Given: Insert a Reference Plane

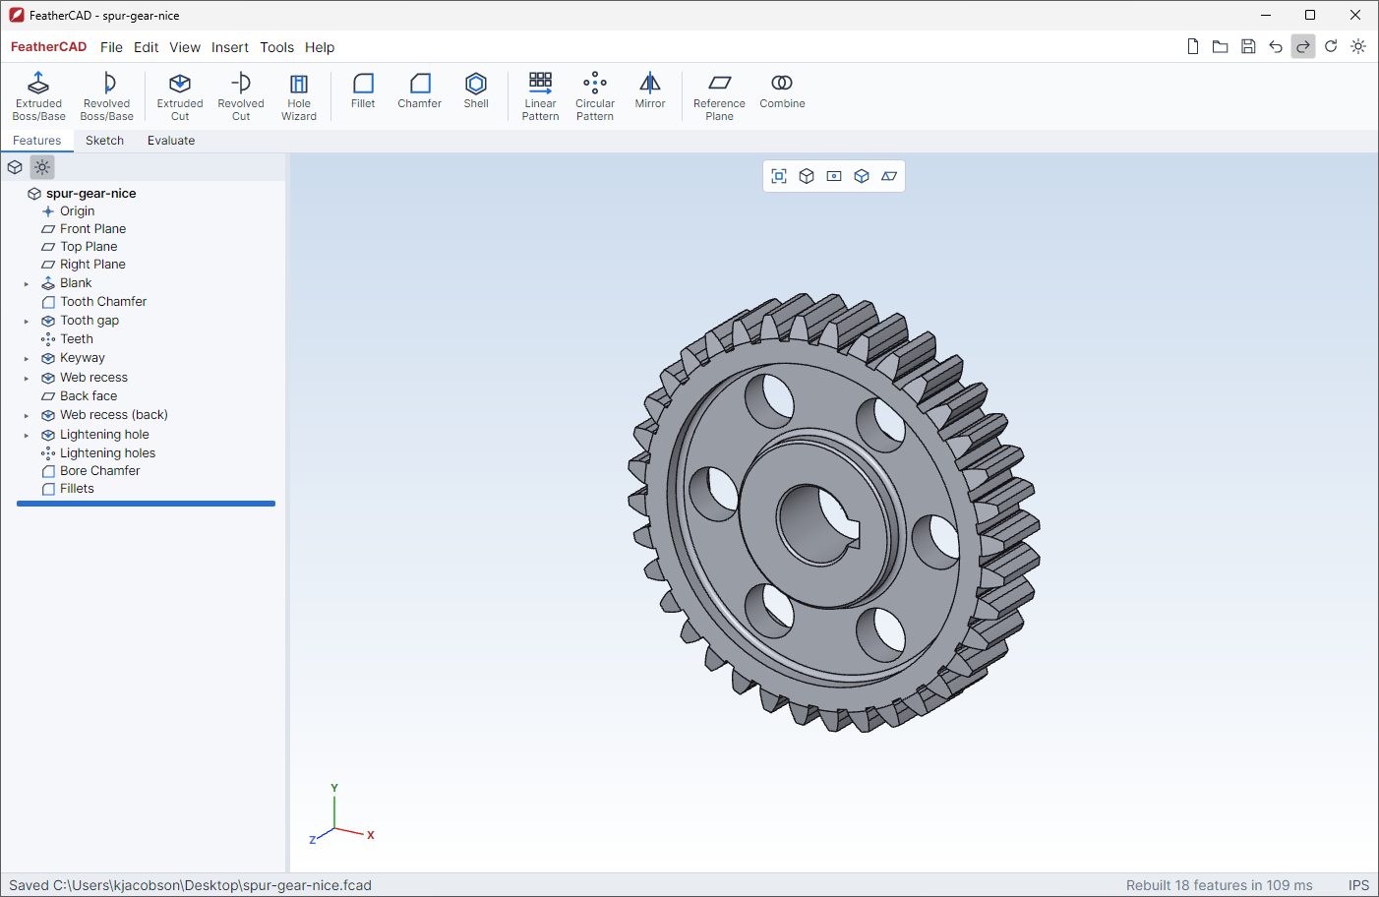Looking at the screenshot, I should (x=719, y=95).
